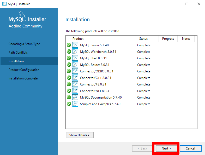Click green checkmark beside Connector/J 8.0.31
Screen dimensions: 205x155
[69, 84]
